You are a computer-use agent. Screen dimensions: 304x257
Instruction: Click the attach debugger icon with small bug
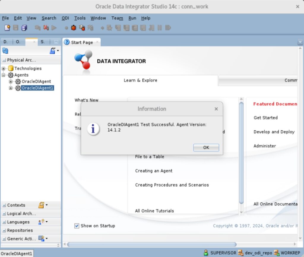click(x=82, y=28)
